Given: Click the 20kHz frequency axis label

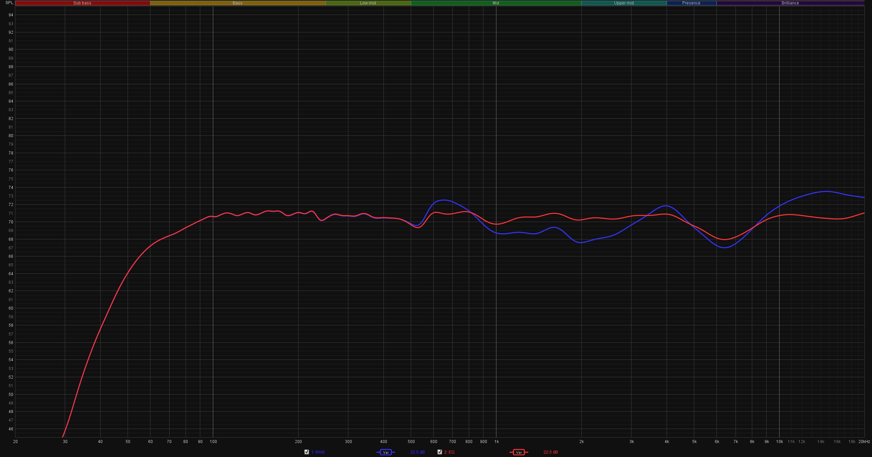Looking at the screenshot, I should pyautogui.click(x=864, y=442).
